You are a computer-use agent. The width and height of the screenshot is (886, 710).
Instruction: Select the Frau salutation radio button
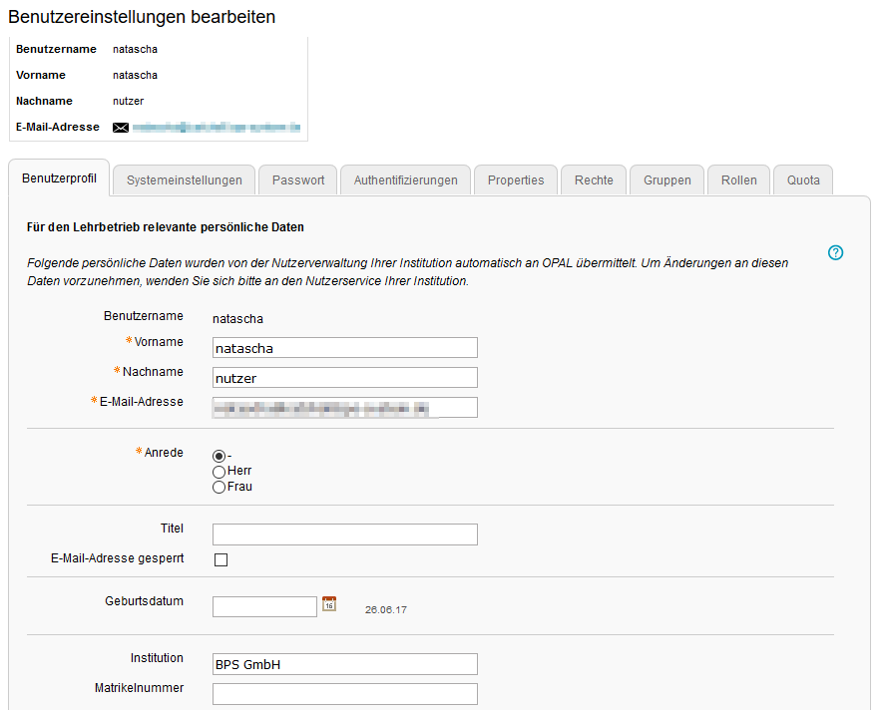pyautogui.click(x=219, y=487)
